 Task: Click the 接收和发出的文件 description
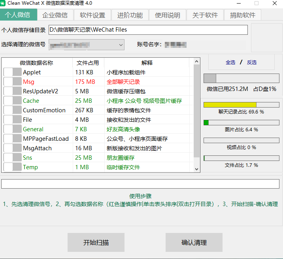[x=129, y=120]
